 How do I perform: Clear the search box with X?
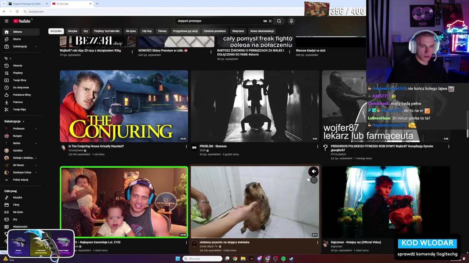click(270, 21)
